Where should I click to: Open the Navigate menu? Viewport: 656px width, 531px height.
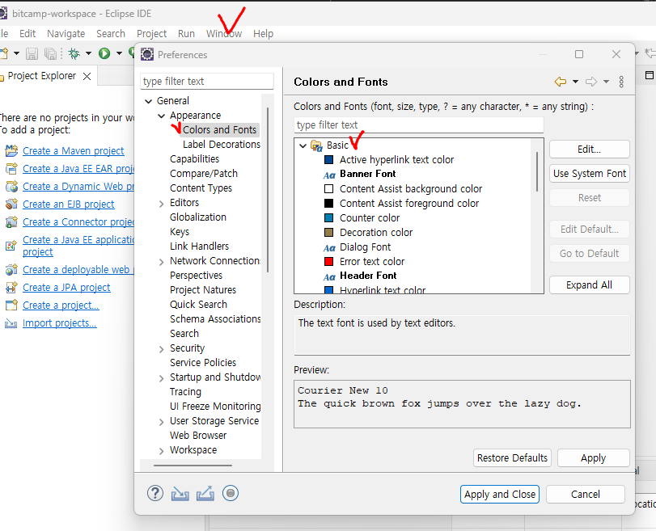pos(66,33)
